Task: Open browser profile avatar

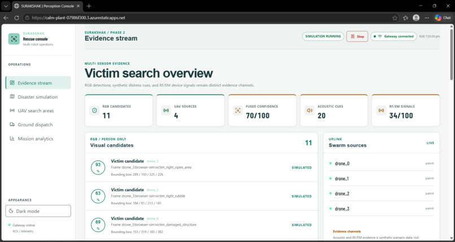Action: tap(416, 18)
